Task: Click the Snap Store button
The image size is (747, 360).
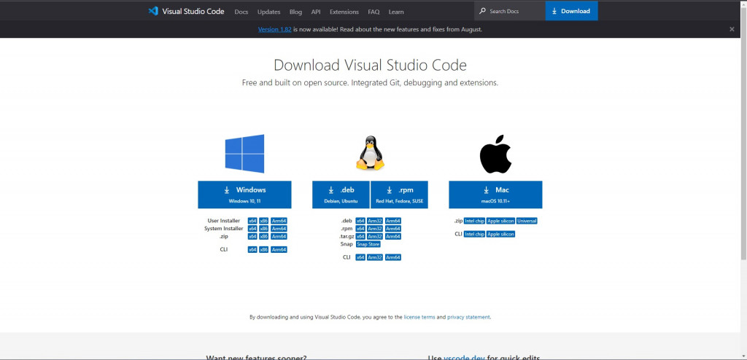Action: [368, 244]
